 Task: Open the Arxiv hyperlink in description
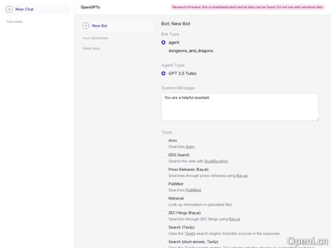click(190, 147)
